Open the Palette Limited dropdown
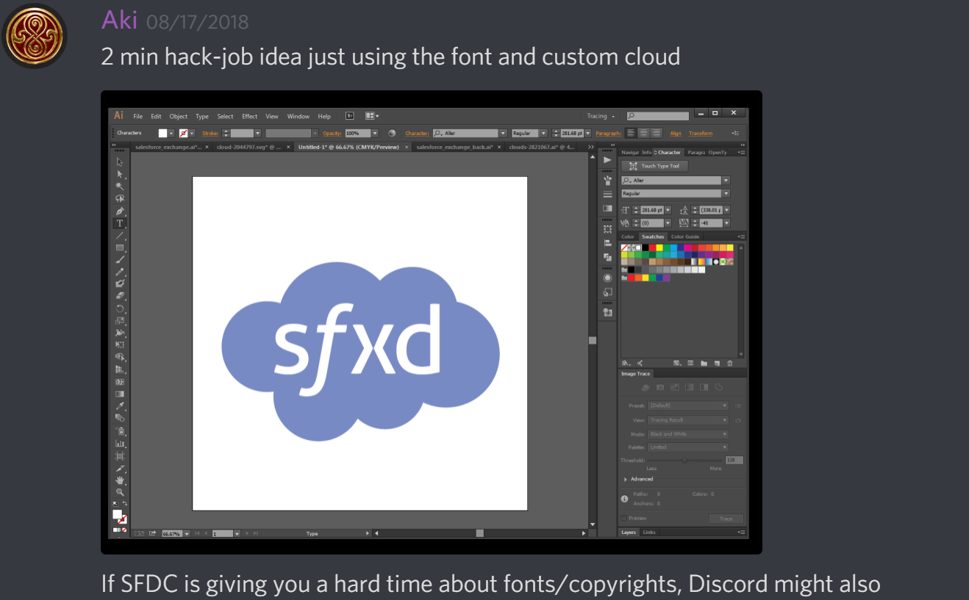969x600 pixels. point(688,447)
